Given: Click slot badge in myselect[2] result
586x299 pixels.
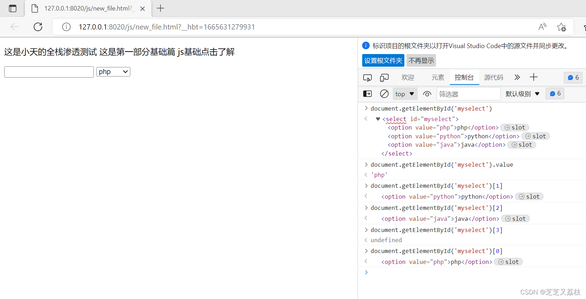Looking at the screenshot, I should (x=515, y=219).
